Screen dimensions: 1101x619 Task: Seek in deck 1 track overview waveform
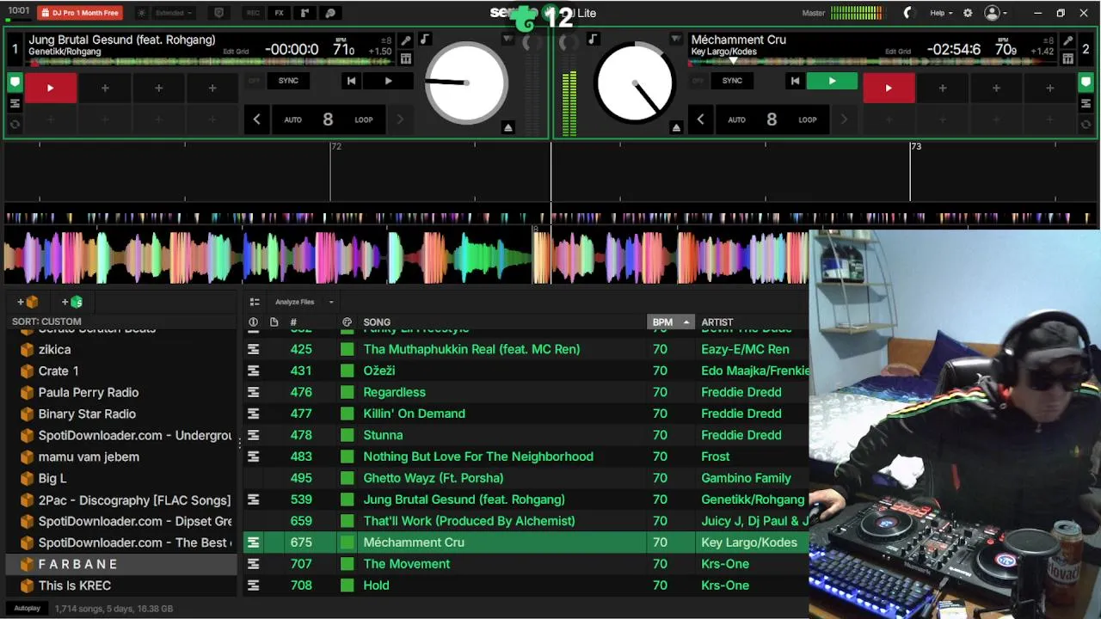point(212,61)
